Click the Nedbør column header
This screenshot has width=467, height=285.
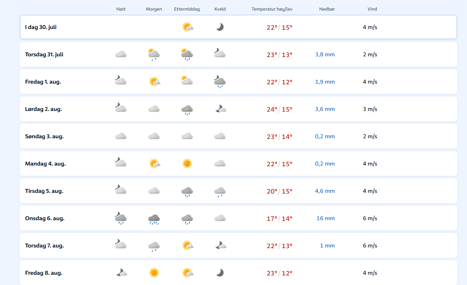tap(327, 9)
